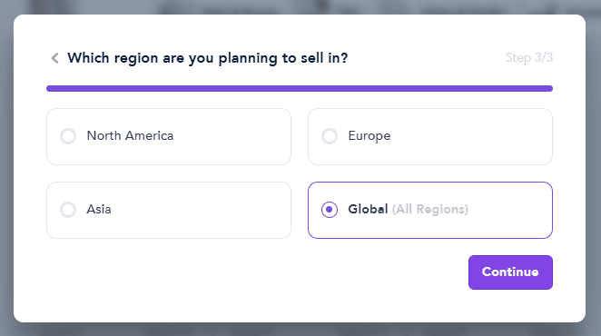The height and width of the screenshot is (336, 601).
Task: Click empty space in North America card
Action: [x=230, y=136]
